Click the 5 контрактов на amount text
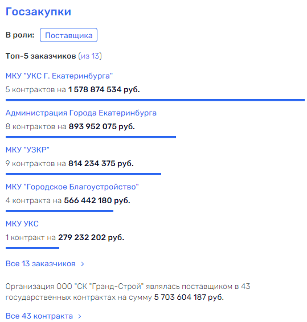The image size is (307, 322). [35, 89]
